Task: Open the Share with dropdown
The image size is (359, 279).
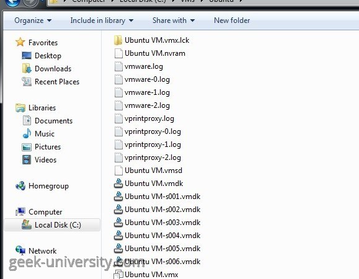Action: [x=174, y=20]
